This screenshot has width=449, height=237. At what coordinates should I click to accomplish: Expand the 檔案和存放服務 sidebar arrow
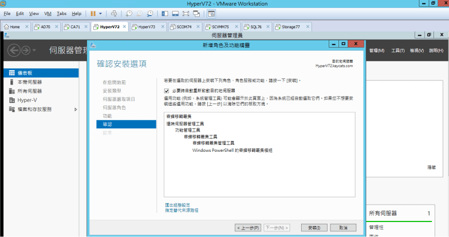click(75, 109)
